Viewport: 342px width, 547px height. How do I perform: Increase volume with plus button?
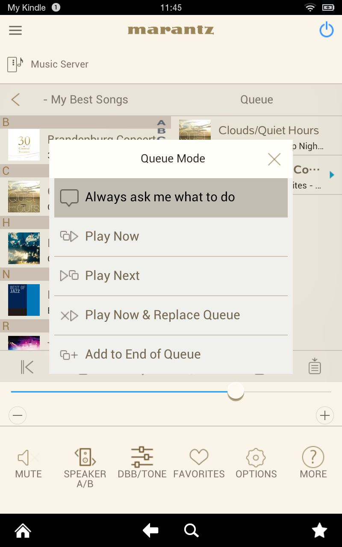click(325, 415)
